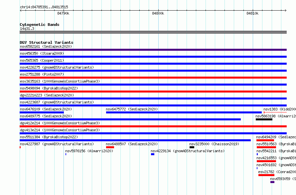Viewport: 296px width, 195px height.
Task: Select the small red nsv6488507 bar
Action: [110, 147]
